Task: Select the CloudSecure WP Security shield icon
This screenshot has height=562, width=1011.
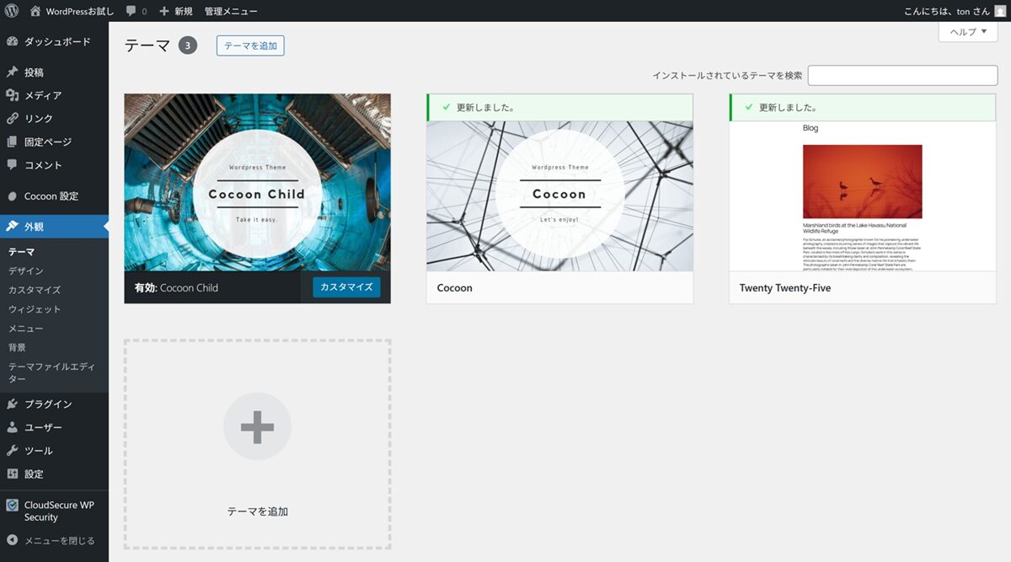Action: click(13, 506)
